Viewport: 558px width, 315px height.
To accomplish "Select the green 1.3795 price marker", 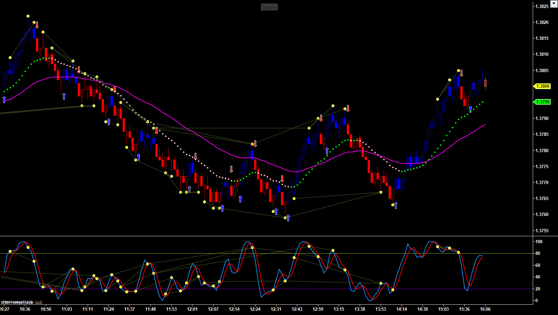I will 542,102.
